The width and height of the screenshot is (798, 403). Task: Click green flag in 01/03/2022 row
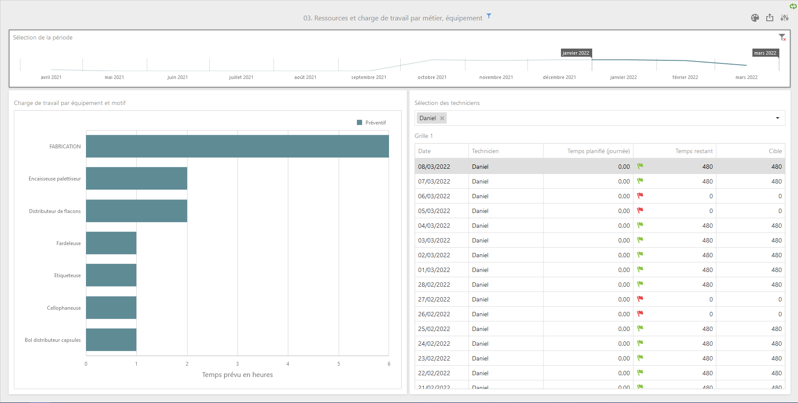(x=640, y=269)
